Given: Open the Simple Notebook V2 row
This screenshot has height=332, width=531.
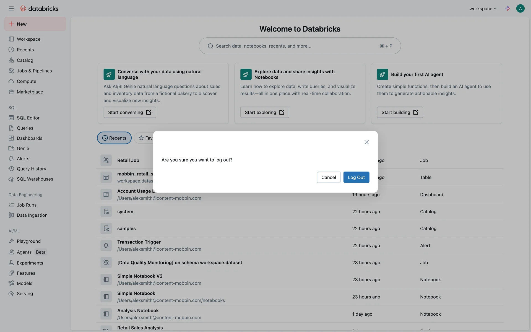Looking at the screenshot, I should [x=140, y=276].
